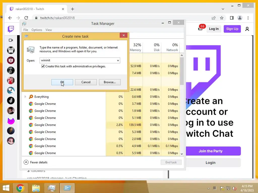Image resolution: width=258 pixels, height=193 pixels.
Task: Click the process list scroll-down arrow
Action: pyautogui.click(x=182, y=154)
